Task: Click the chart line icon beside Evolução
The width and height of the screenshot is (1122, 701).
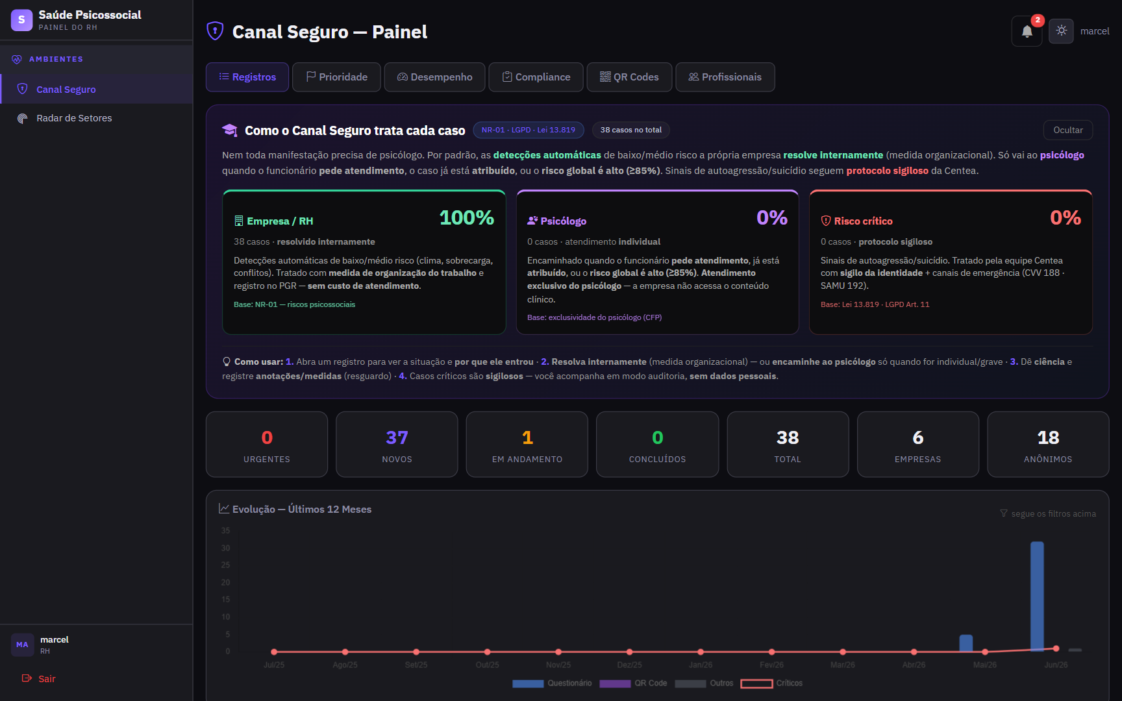Action: [224, 509]
